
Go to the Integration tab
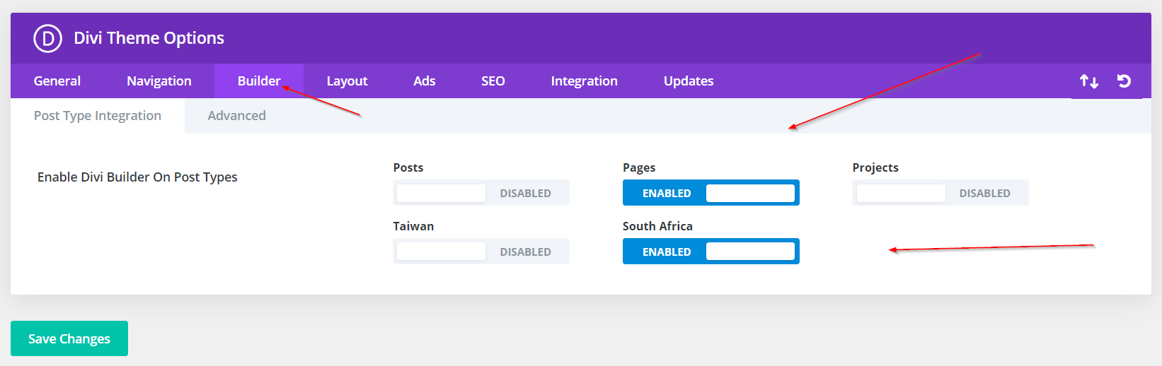[584, 81]
